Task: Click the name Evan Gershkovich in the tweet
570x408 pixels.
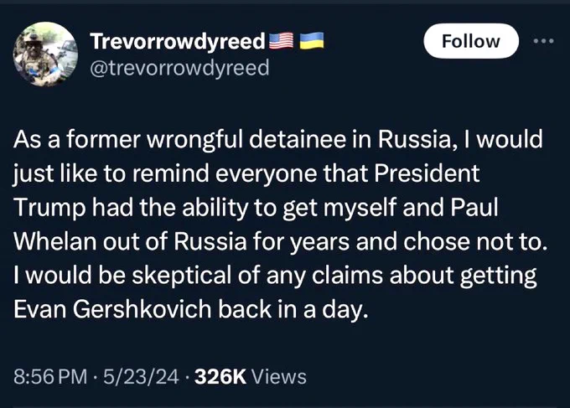Action: point(112,309)
